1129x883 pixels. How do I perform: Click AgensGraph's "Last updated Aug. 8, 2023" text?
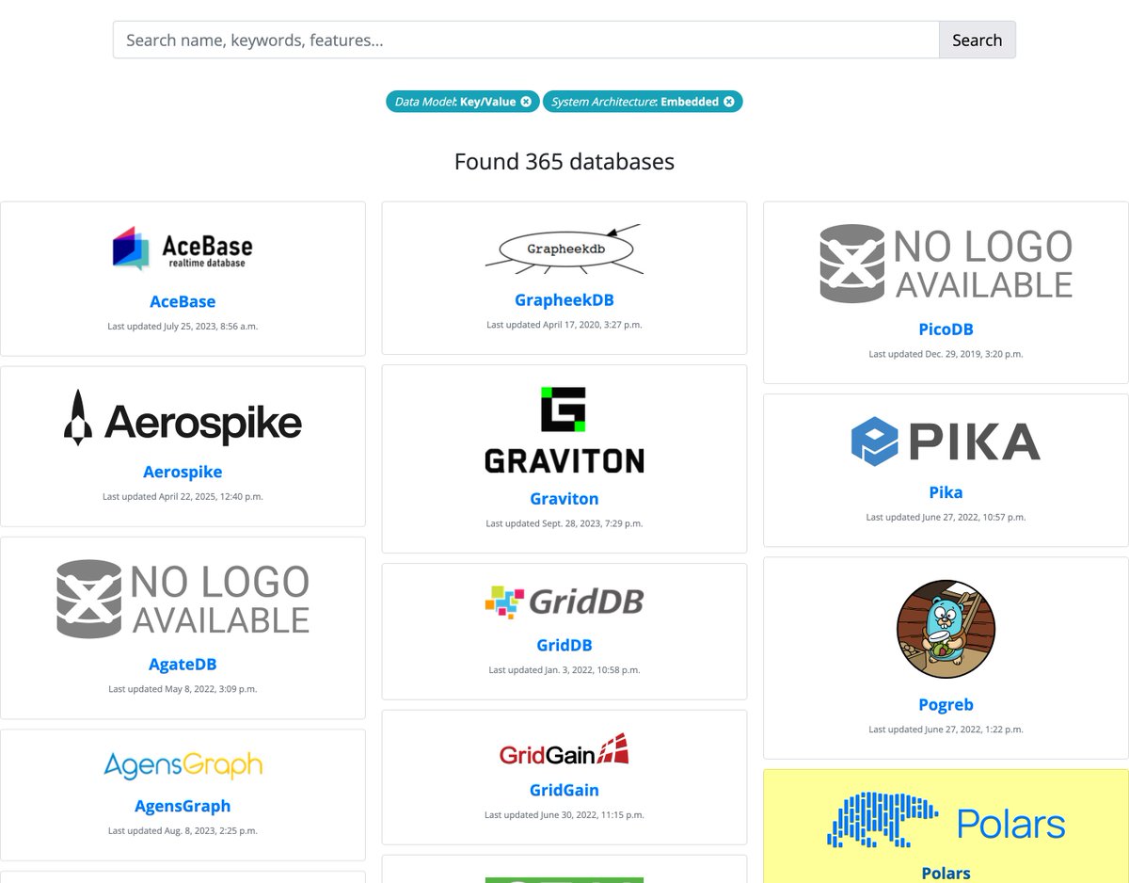(x=183, y=831)
